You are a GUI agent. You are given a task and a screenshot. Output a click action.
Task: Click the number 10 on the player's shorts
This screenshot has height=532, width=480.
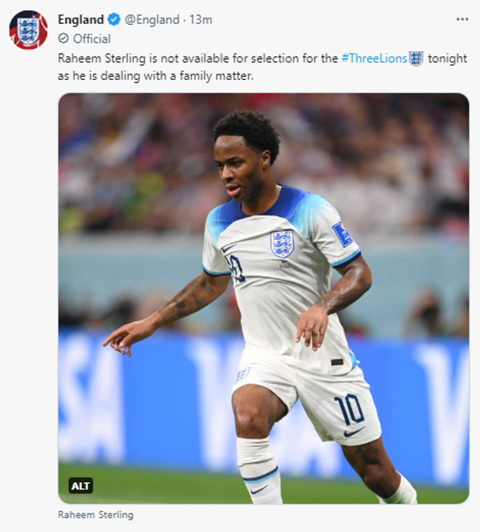(x=349, y=409)
